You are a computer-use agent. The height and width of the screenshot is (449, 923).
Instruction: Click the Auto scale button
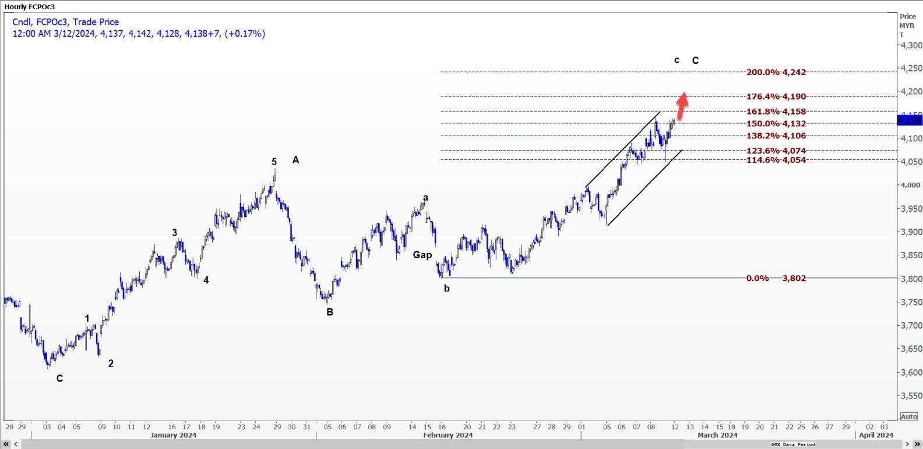(x=908, y=416)
